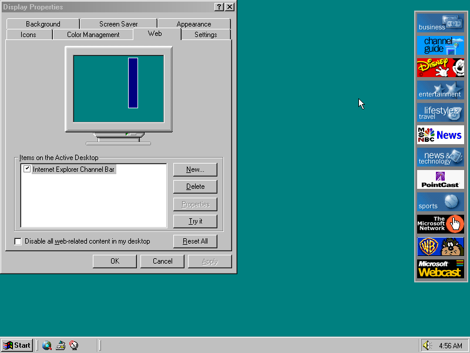The width and height of the screenshot is (470, 353).
Task: Click the taskbar clock showing 4:56 AM
Action: click(450, 346)
